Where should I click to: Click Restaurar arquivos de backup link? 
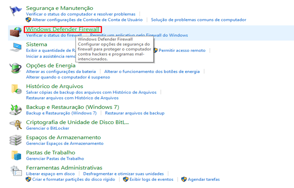(x=135, y=113)
